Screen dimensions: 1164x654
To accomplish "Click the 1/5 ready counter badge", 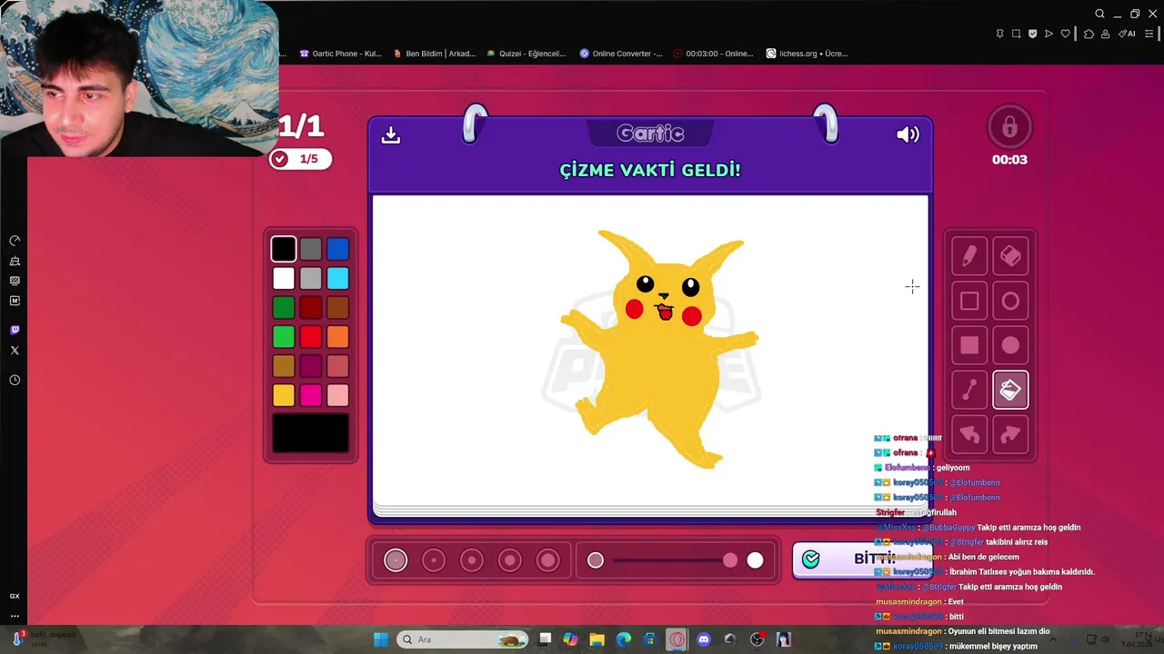I will (300, 159).
